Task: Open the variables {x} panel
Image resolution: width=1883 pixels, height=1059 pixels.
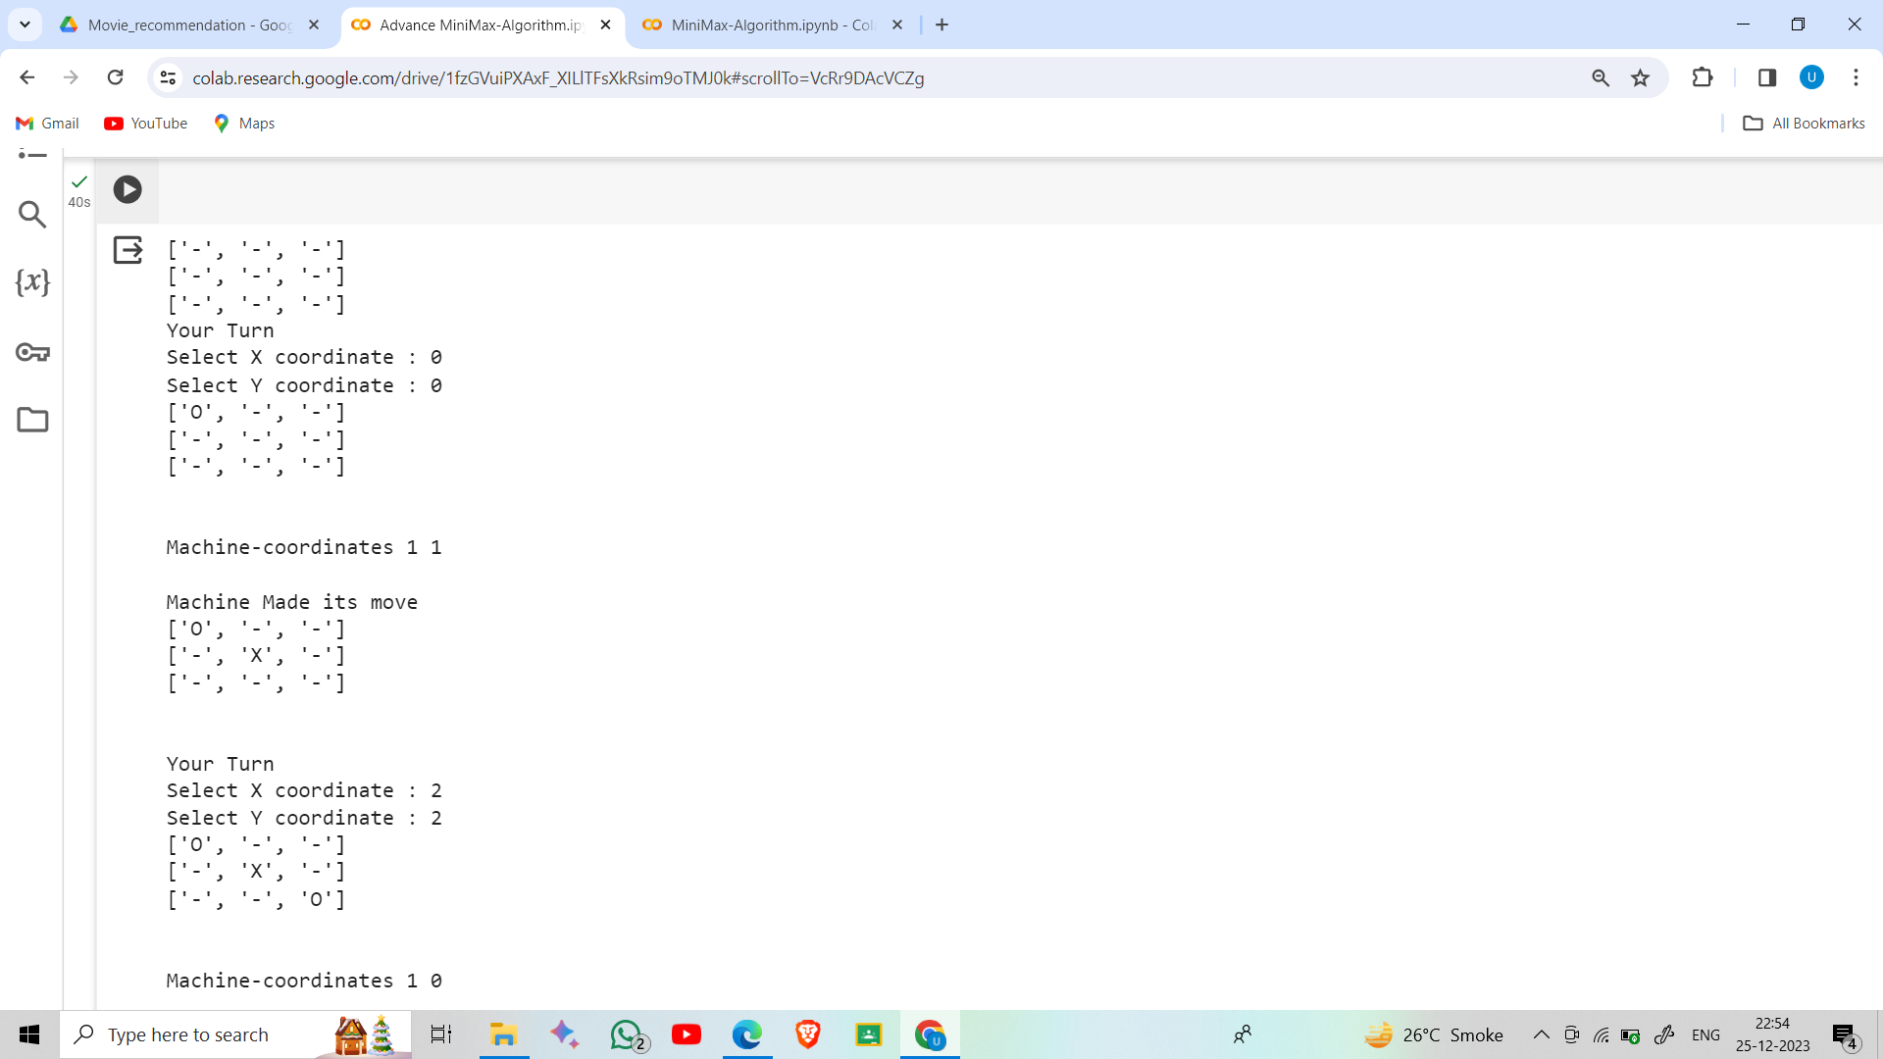Action: [32, 282]
